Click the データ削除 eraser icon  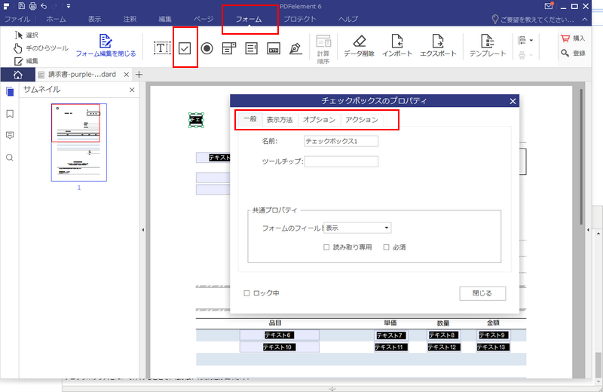point(360,41)
